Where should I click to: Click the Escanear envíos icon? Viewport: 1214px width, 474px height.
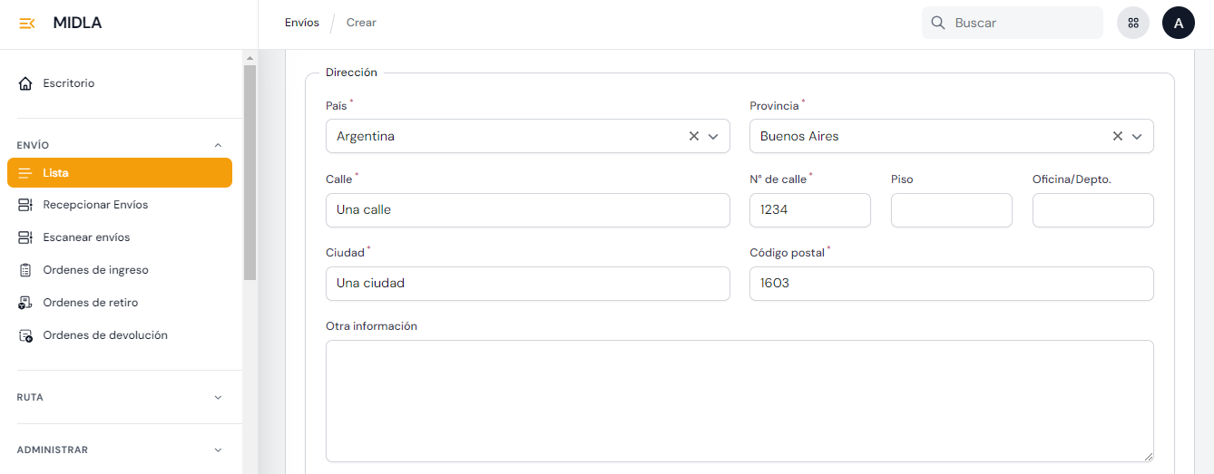pos(25,237)
